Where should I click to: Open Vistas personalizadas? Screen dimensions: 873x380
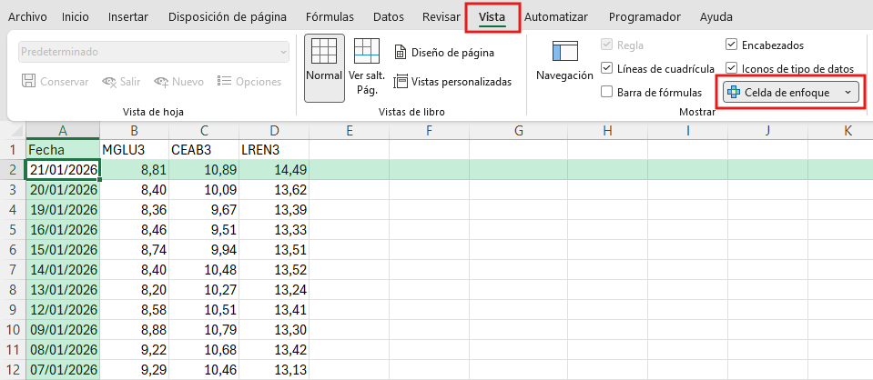tap(452, 82)
